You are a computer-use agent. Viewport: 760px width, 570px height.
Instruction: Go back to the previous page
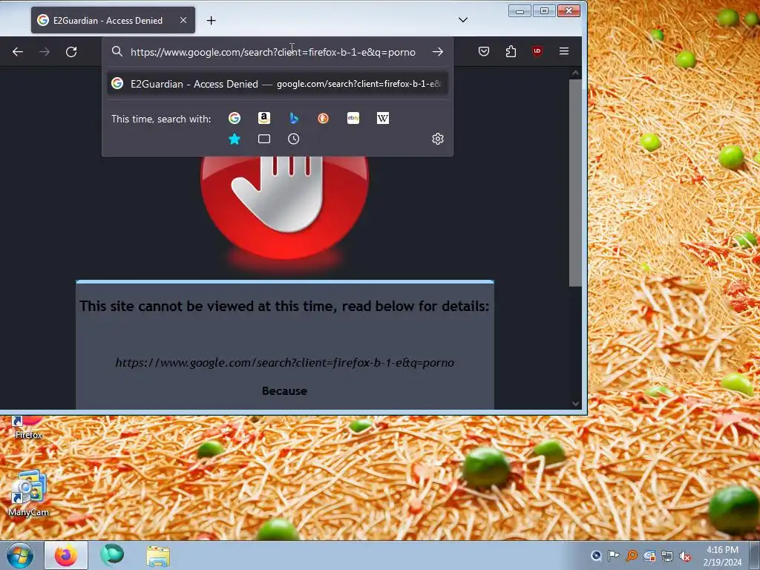(18, 52)
